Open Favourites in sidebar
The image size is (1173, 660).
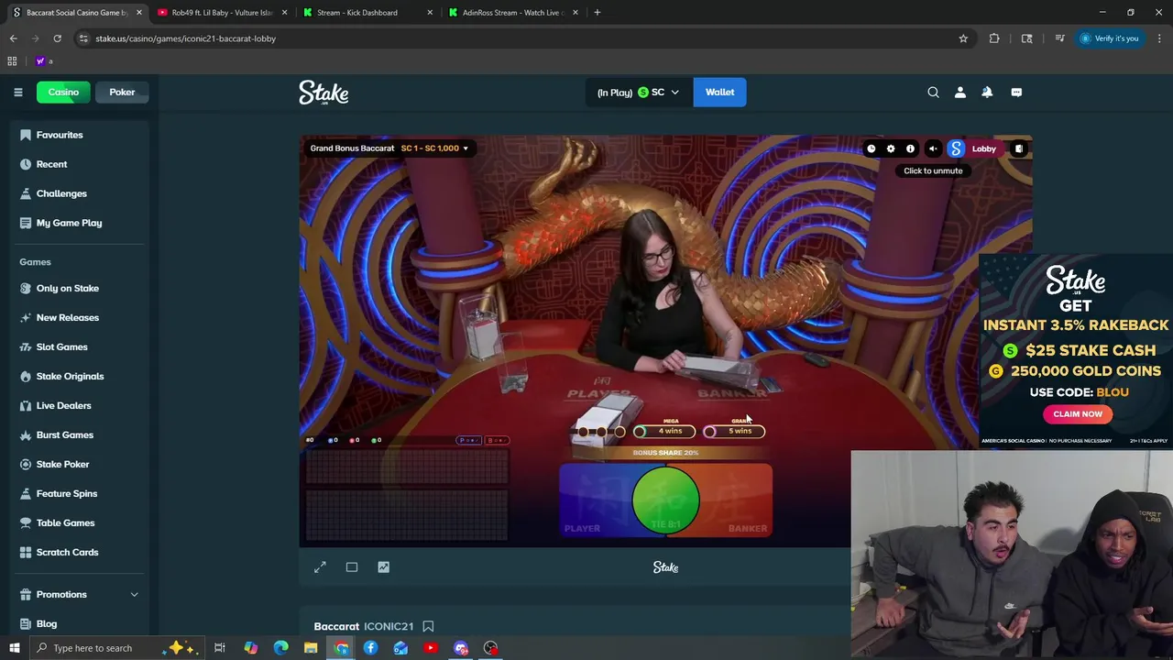[60, 135]
